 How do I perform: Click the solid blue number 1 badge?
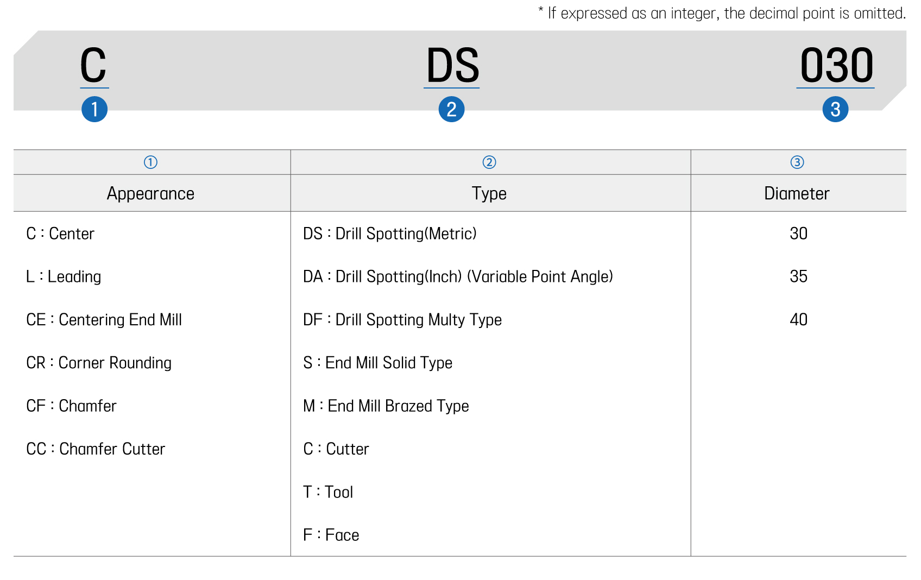[94, 109]
